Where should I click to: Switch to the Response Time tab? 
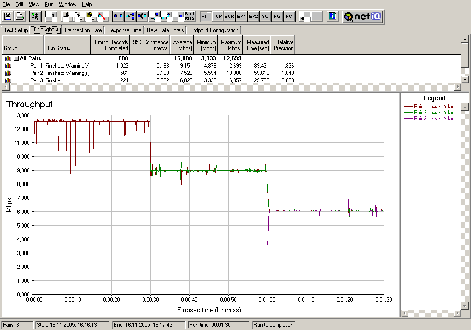click(124, 30)
